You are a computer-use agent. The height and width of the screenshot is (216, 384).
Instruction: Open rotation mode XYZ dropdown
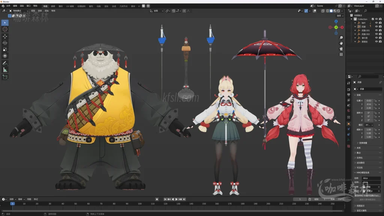369,125
